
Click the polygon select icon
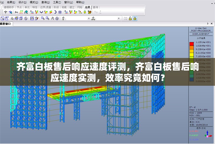click(7, 18)
